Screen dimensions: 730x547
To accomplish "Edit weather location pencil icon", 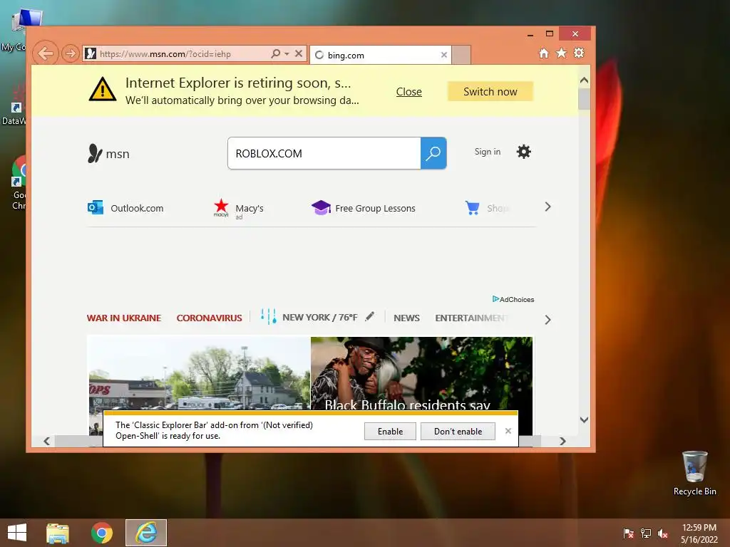I will 370,317.
